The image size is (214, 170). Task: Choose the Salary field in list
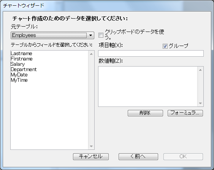click(x=17, y=64)
